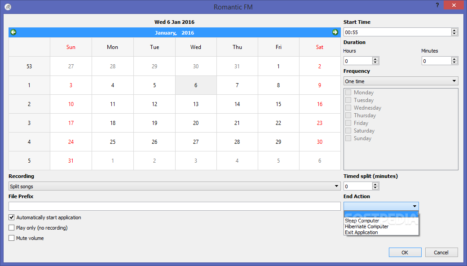Click the Sat column header
Image resolution: width=467 pixels, height=266 pixels.
point(320,47)
